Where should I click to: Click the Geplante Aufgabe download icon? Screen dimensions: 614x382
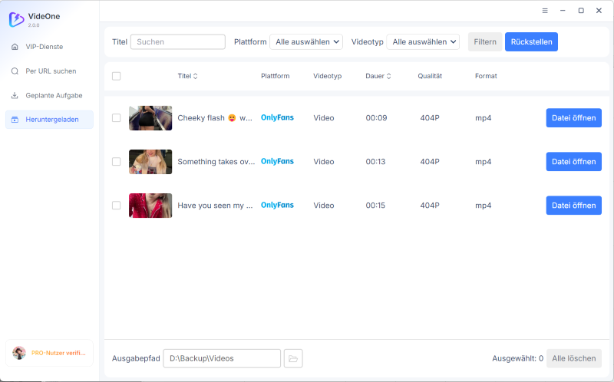coord(15,95)
